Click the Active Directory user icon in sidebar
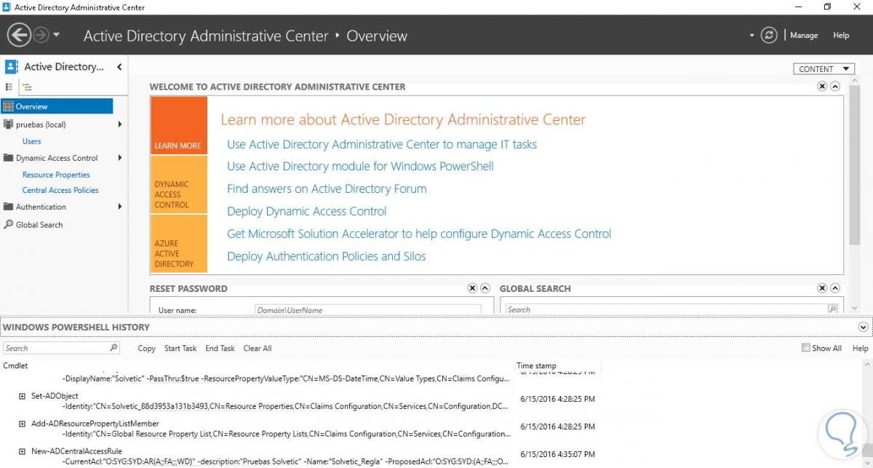Viewport: 873px width, 468px height. coord(11,66)
